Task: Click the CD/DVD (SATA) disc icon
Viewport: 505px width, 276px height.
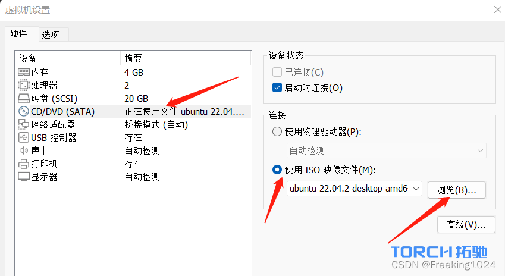Action: pyautogui.click(x=24, y=111)
